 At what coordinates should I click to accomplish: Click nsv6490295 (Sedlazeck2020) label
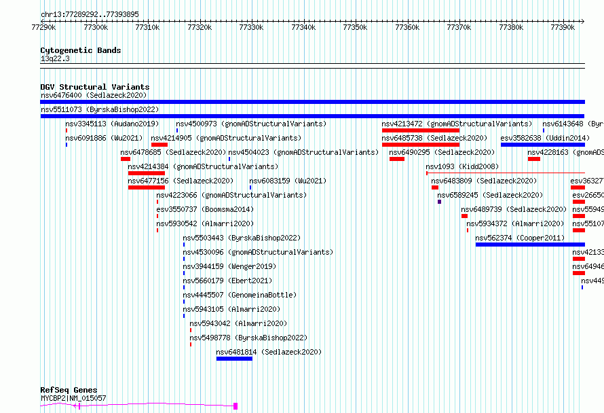tap(442, 152)
